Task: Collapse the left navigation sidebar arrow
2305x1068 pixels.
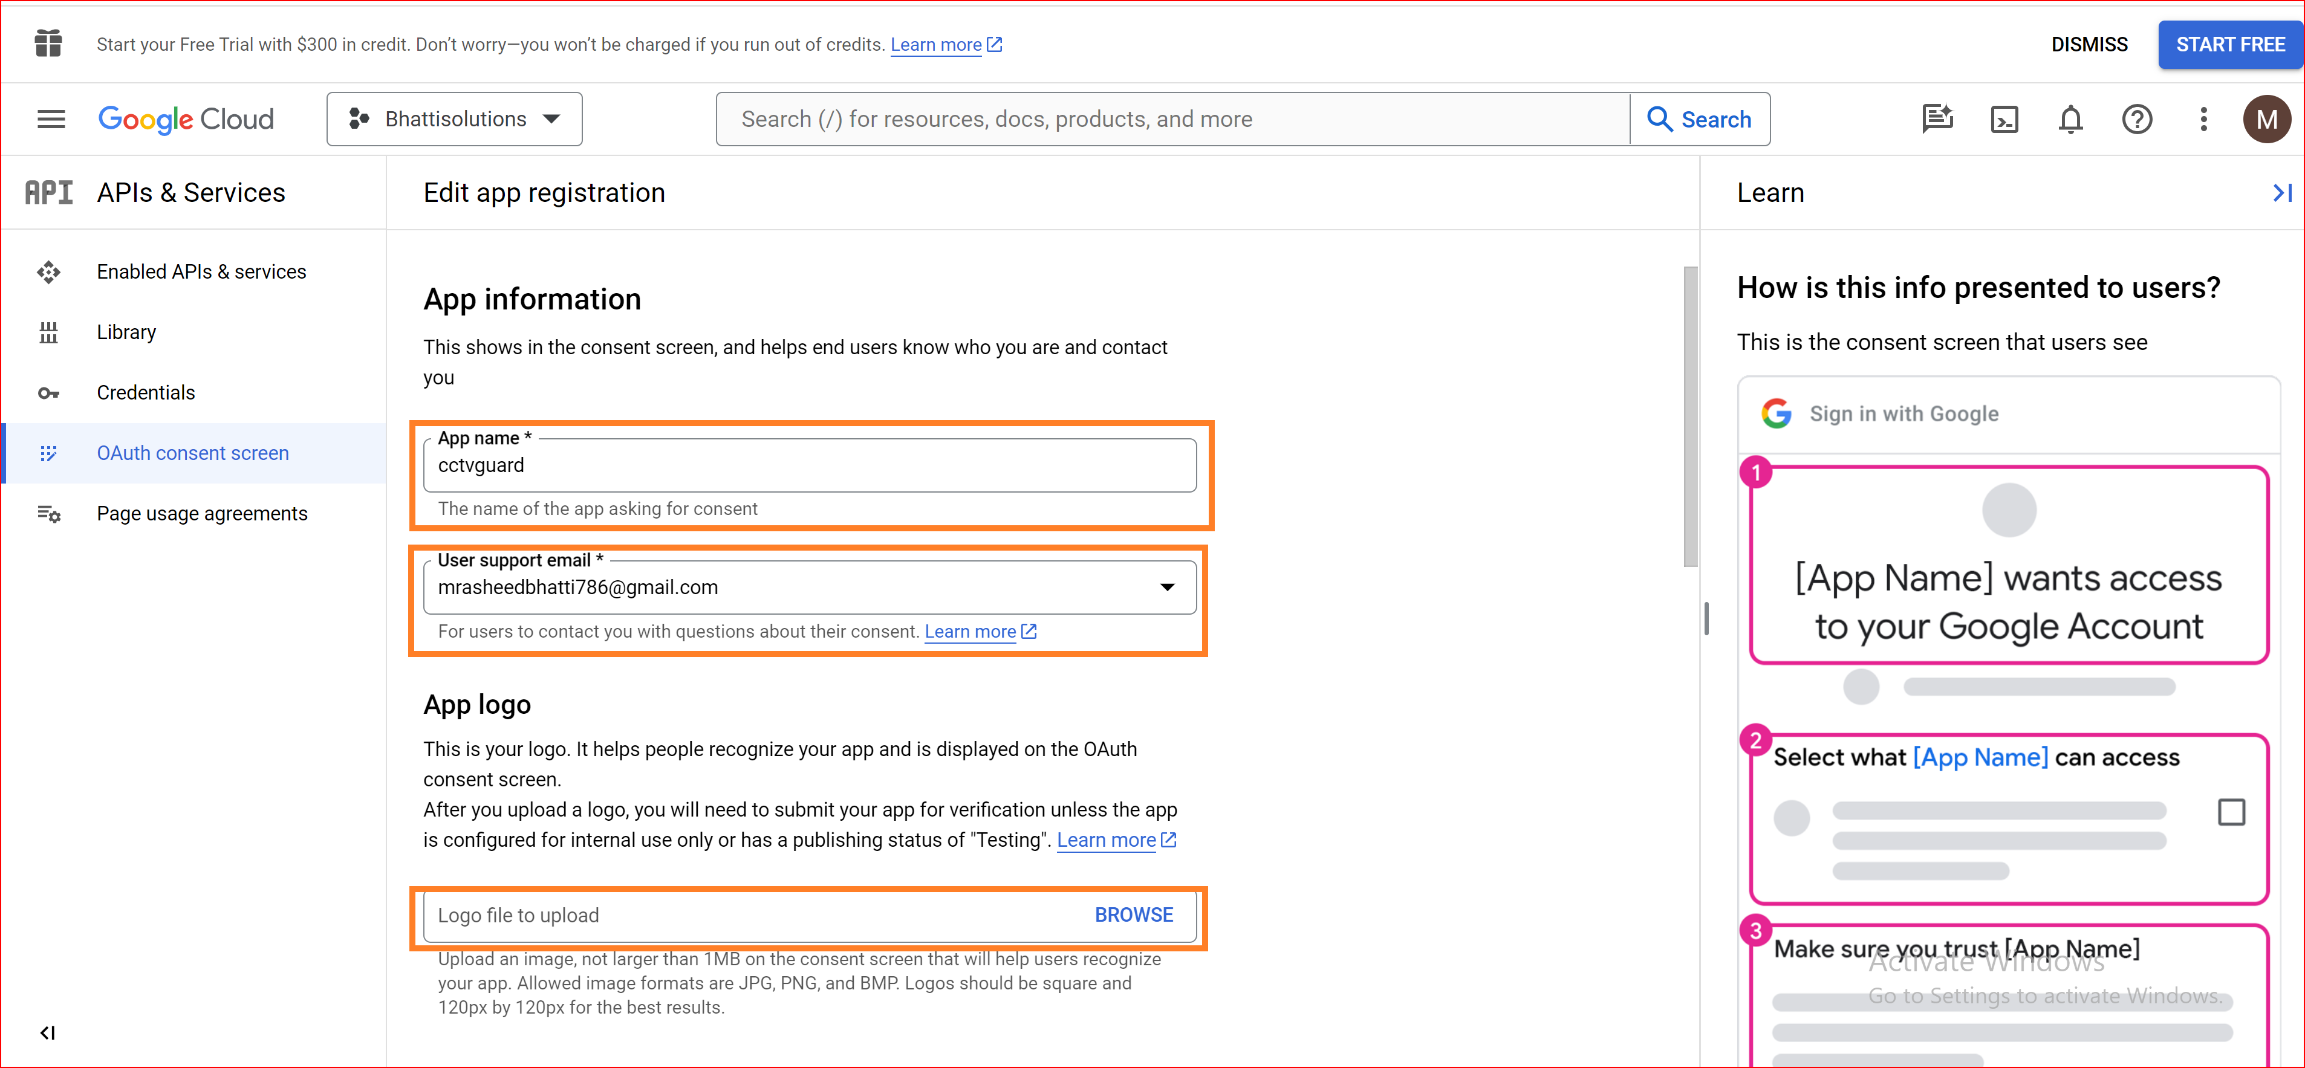Action: pyautogui.click(x=47, y=1033)
